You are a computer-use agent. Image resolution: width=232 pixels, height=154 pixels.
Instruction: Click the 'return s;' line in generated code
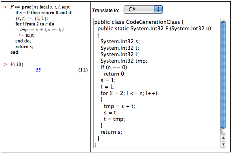pos(111,132)
